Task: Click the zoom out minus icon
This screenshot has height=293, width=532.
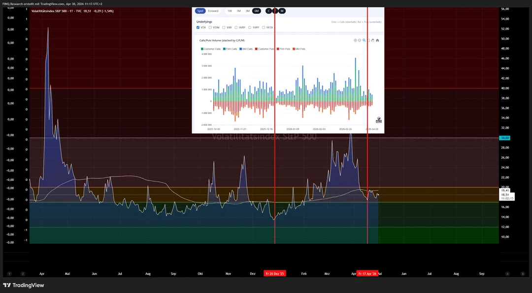Action: click(360, 40)
